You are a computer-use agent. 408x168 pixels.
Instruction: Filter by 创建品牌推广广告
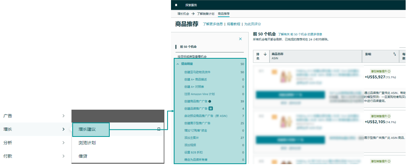click(196, 108)
